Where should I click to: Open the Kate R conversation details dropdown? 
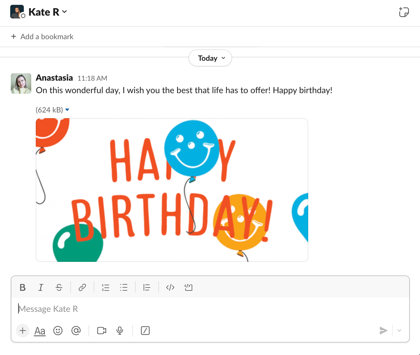48,12
